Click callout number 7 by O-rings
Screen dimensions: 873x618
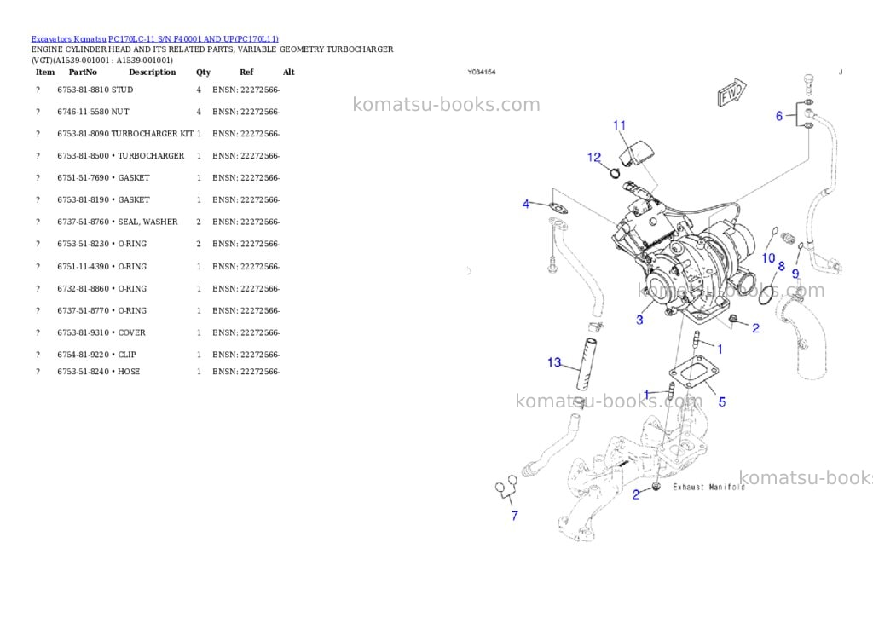click(514, 516)
